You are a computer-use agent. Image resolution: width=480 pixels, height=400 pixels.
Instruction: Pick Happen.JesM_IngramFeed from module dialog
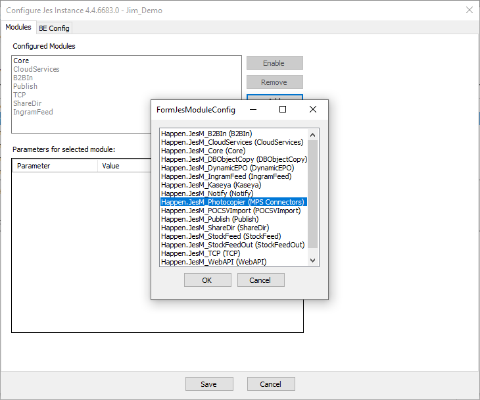pyautogui.click(x=226, y=176)
